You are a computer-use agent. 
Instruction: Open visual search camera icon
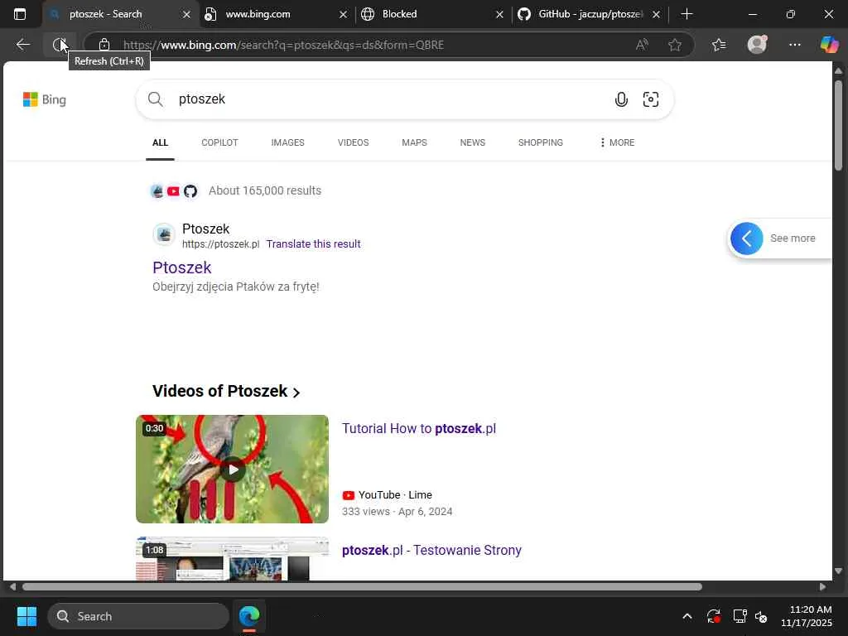[651, 99]
